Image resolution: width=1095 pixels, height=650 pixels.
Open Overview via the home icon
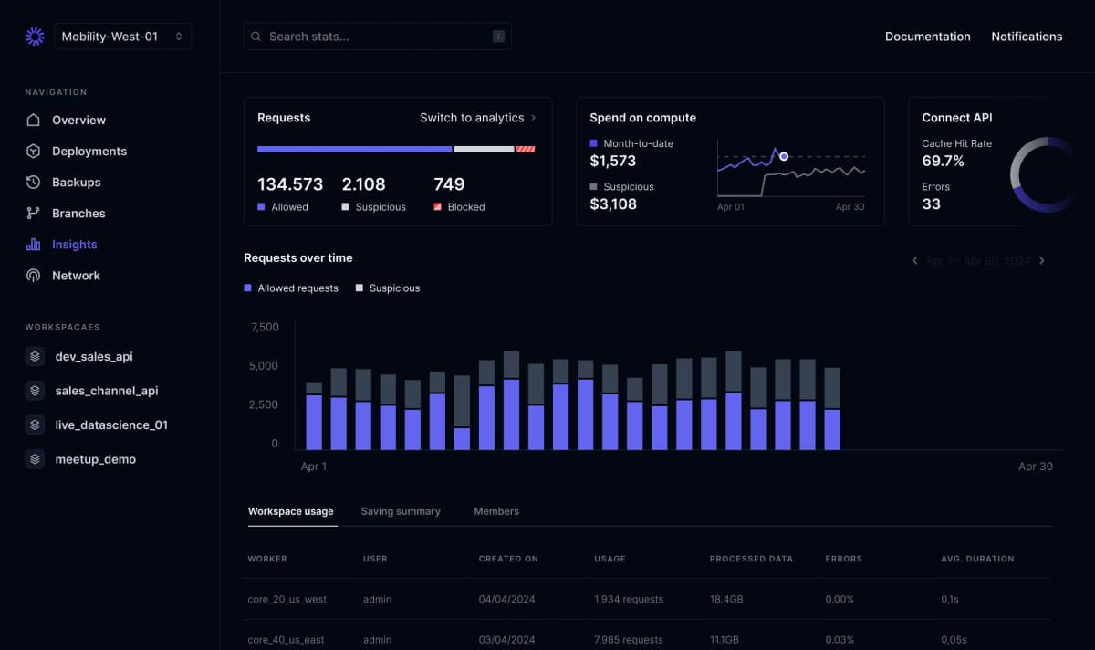[x=34, y=121]
